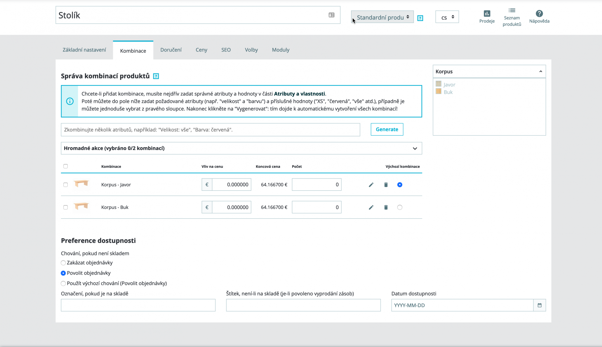602x347 pixels.
Task: Open the Základní nastavení tab
Action: [x=84, y=50]
